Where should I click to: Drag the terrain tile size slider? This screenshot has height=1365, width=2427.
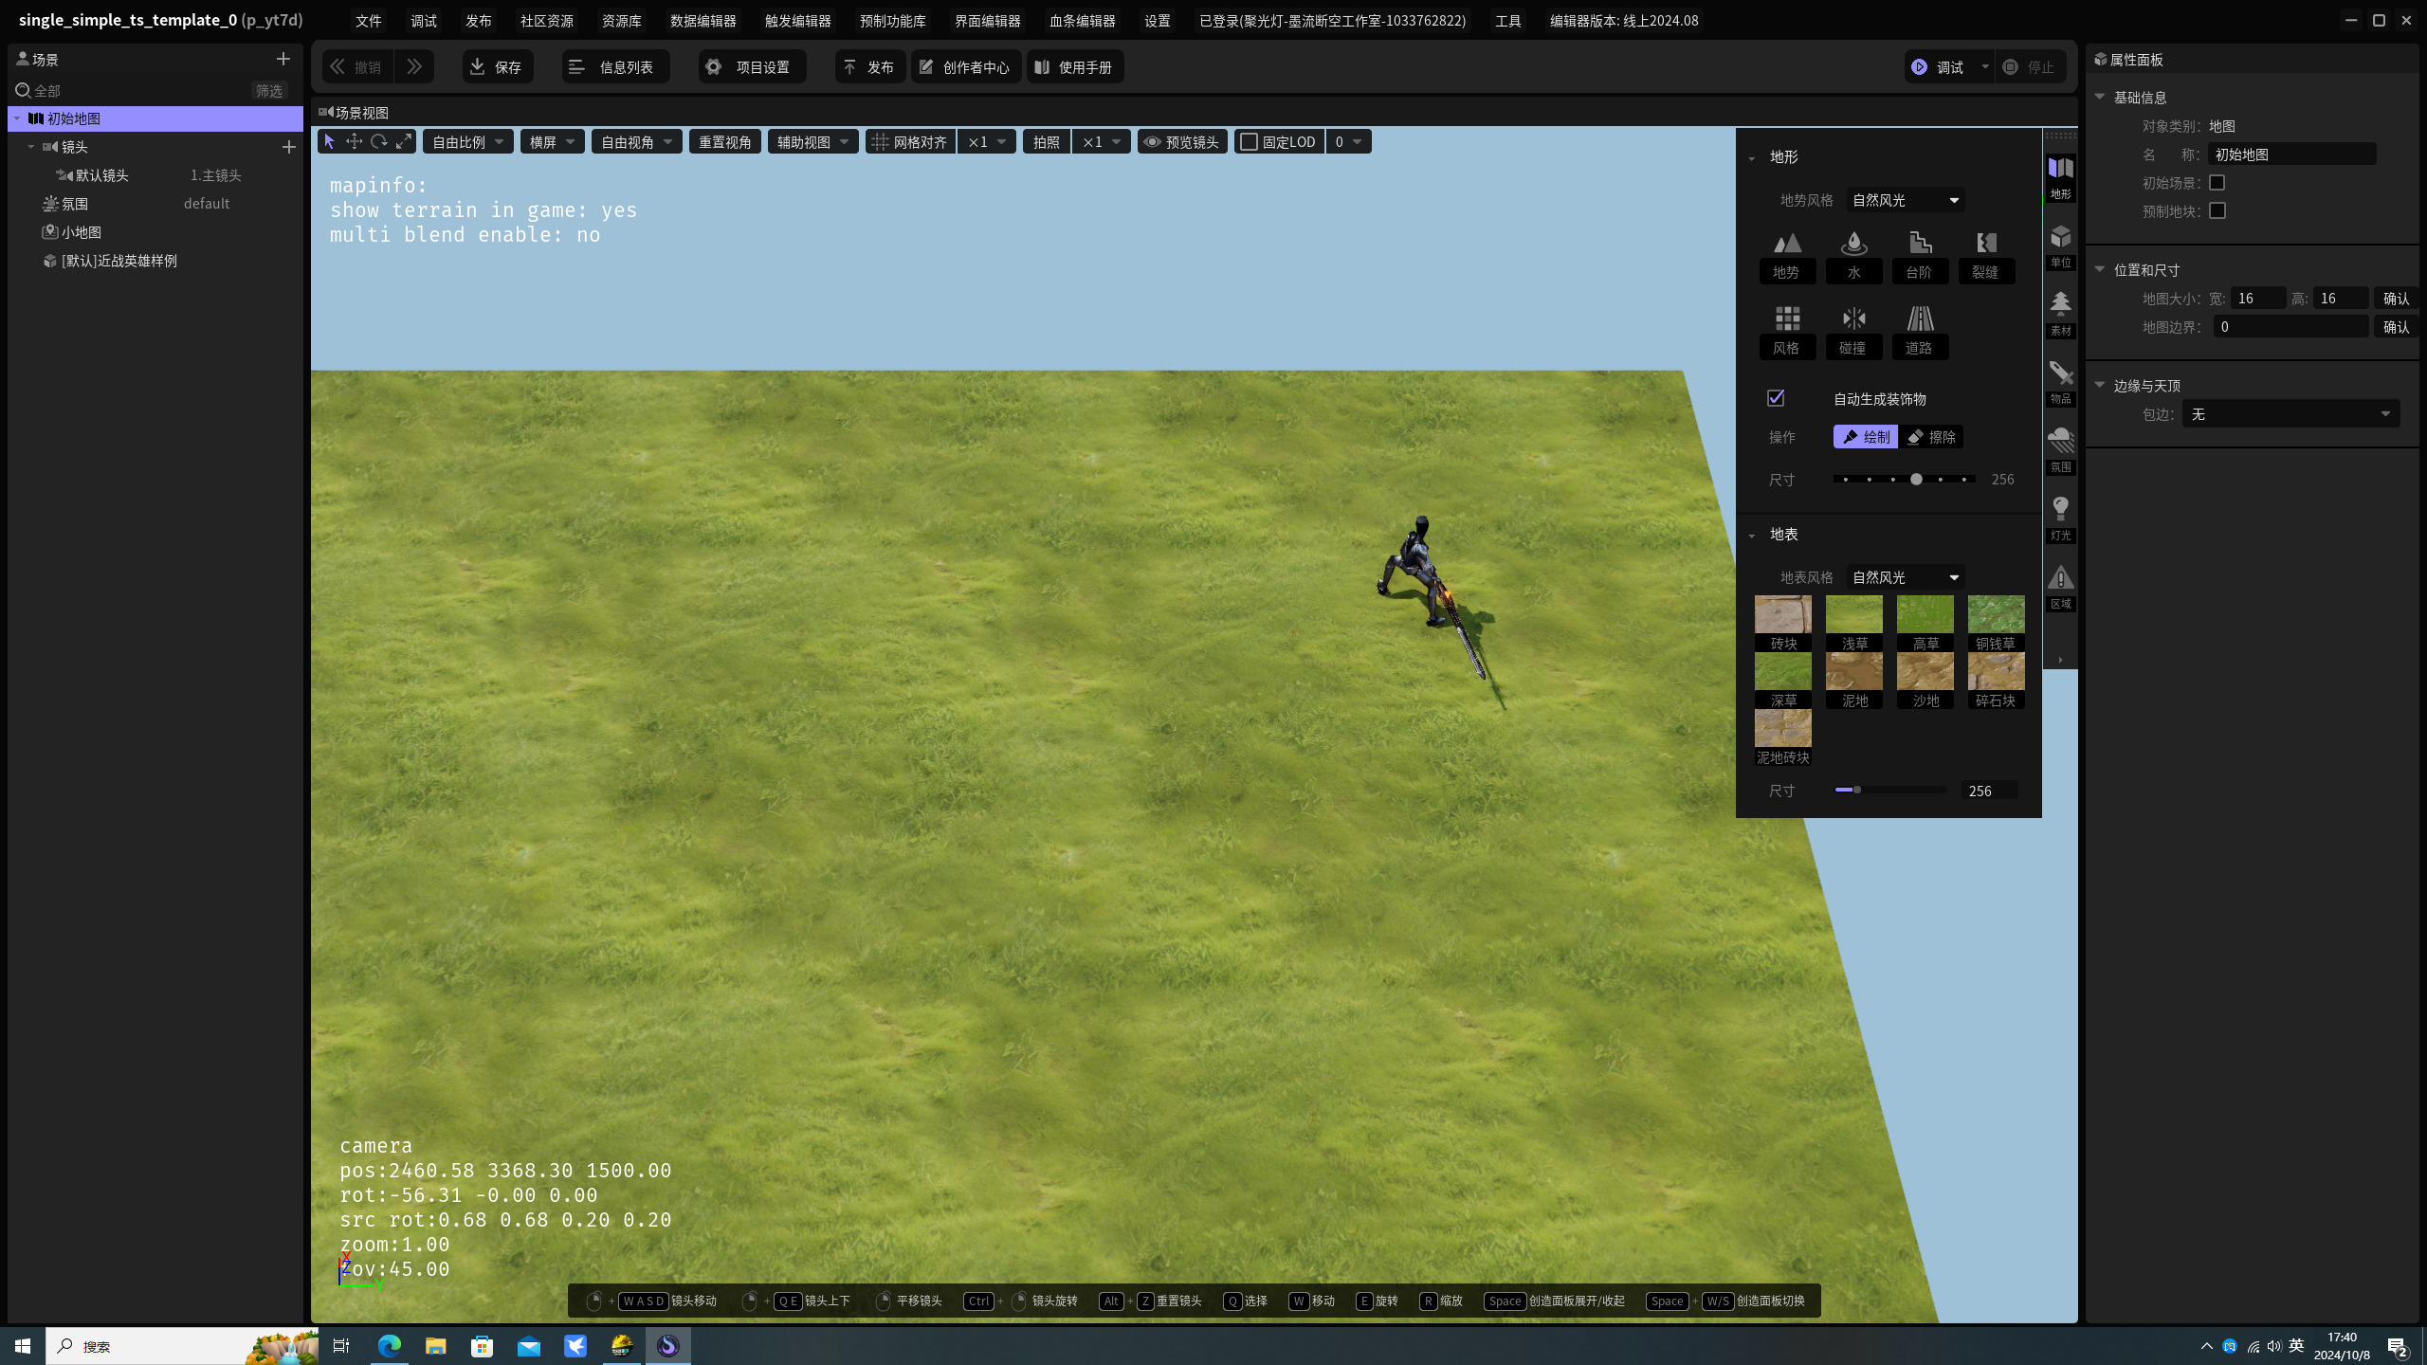1857,790
